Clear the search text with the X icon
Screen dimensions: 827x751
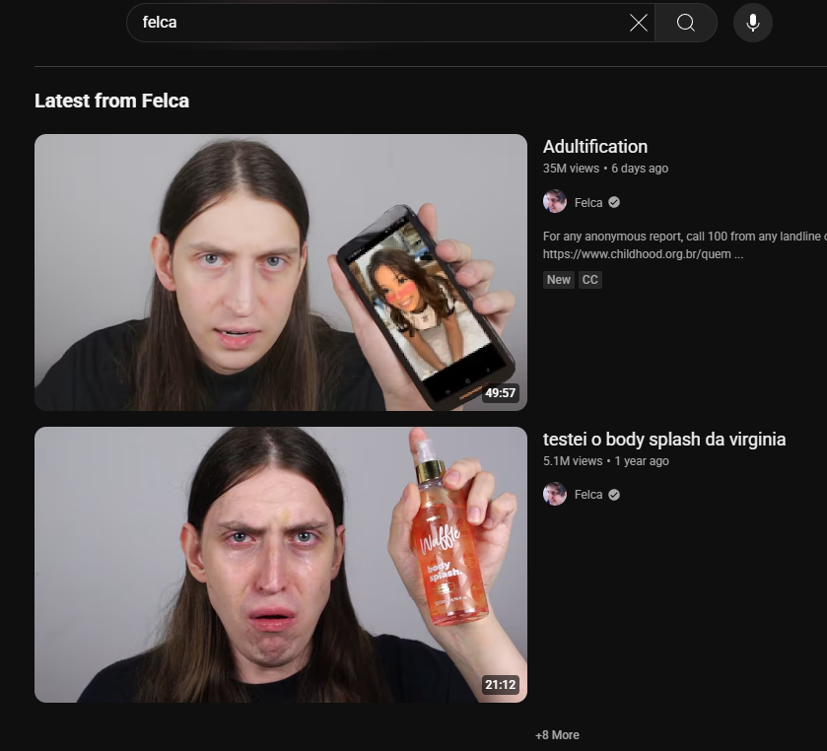[638, 23]
